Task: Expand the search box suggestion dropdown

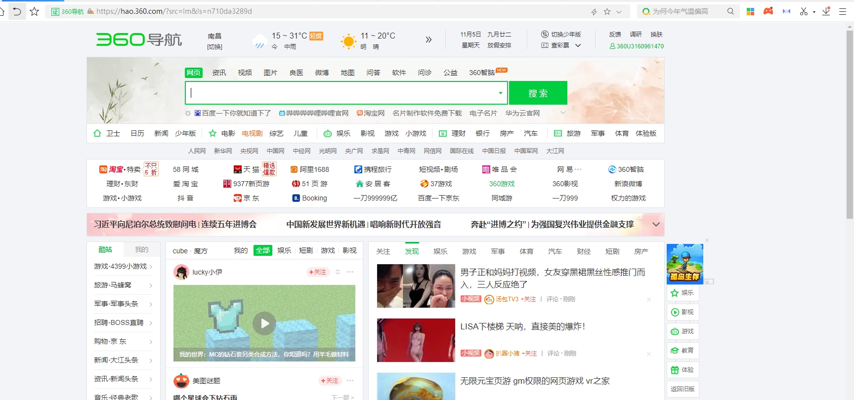Action: [x=500, y=93]
